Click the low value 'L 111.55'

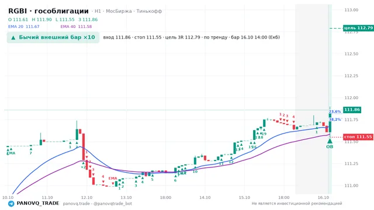point(65,19)
